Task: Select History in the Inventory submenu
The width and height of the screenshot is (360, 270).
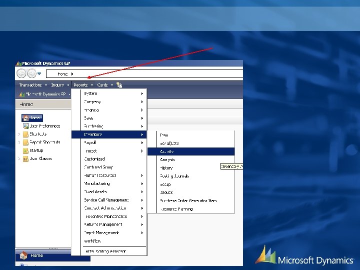Action: pos(191,168)
